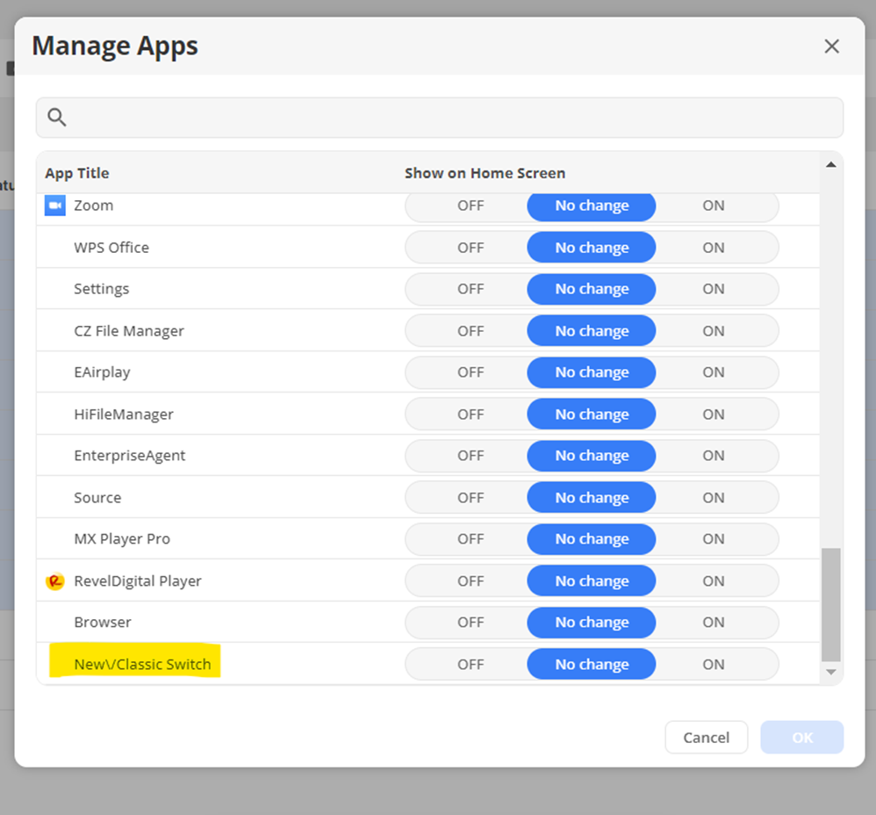Focus the app search field

coord(440,118)
